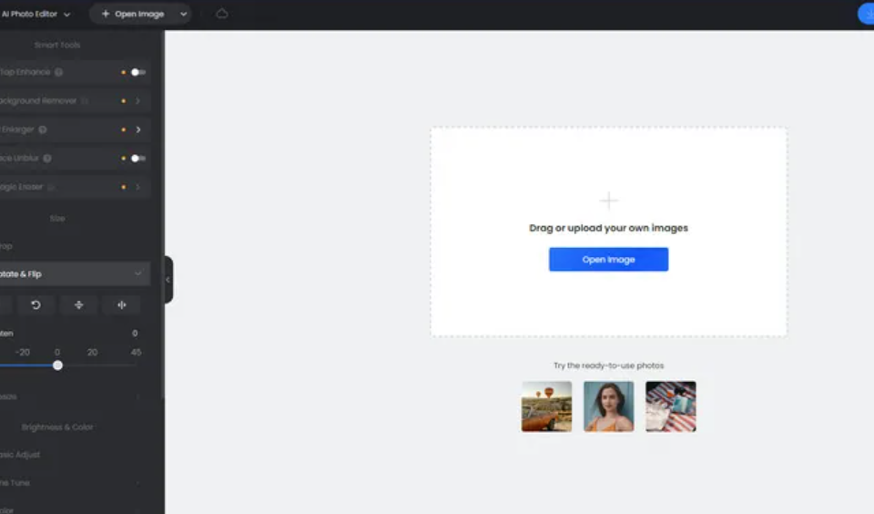Open the AI Photo Editor dropdown menu
The height and width of the screenshot is (514, 874).
pyautogui.click(x=36, y=14)
